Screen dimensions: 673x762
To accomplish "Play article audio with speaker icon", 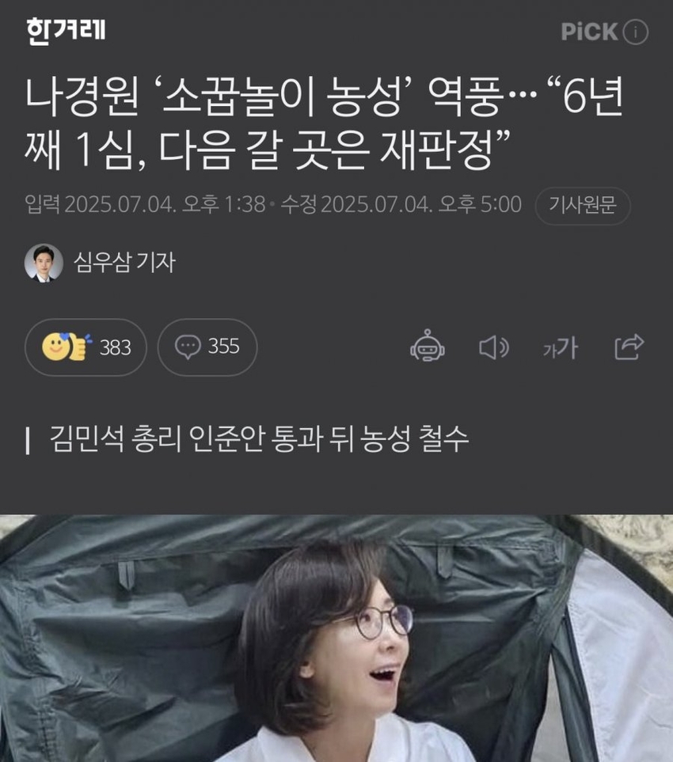I will click(x=493, y=347).
